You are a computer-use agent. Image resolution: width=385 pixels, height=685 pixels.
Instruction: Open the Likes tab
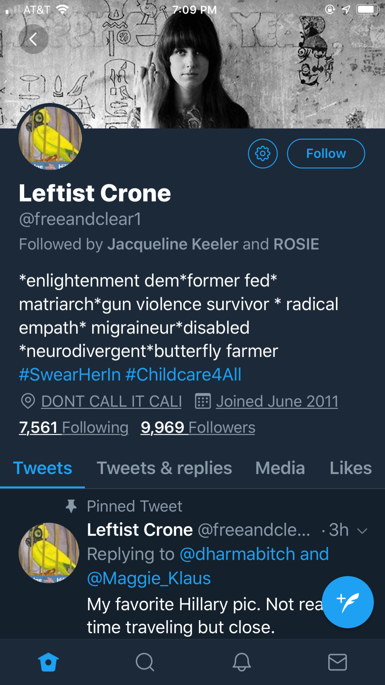pos(350,468)
